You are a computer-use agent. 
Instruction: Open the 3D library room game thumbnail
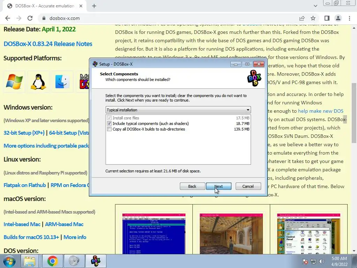(231, 234)
